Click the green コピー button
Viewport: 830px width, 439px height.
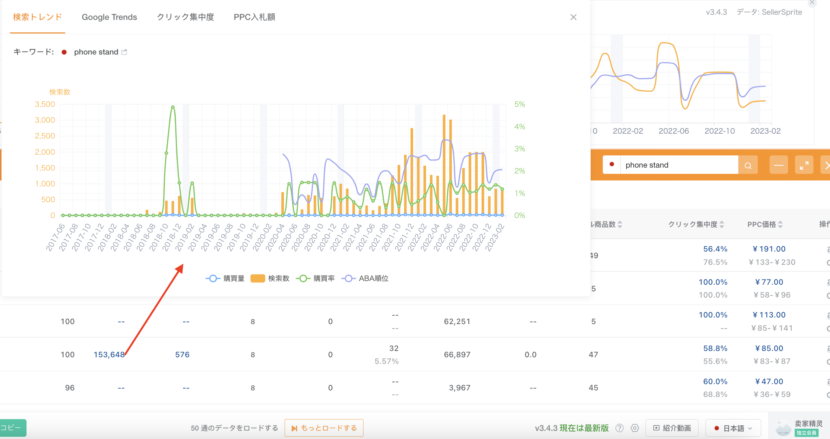pyautogui.click(x=13, y=428)
